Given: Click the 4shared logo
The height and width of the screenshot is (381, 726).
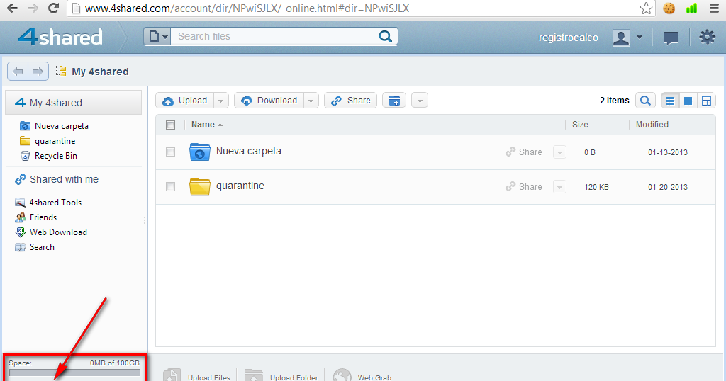Looking at the screenshot, I should point(60,37).
